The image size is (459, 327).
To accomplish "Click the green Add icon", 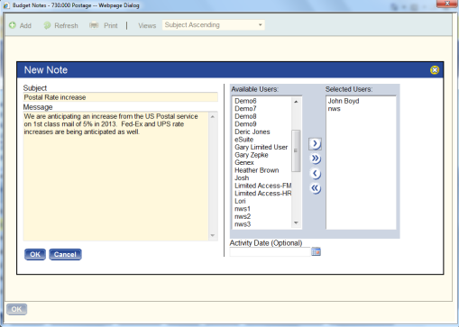I will (x=13, y=25).
